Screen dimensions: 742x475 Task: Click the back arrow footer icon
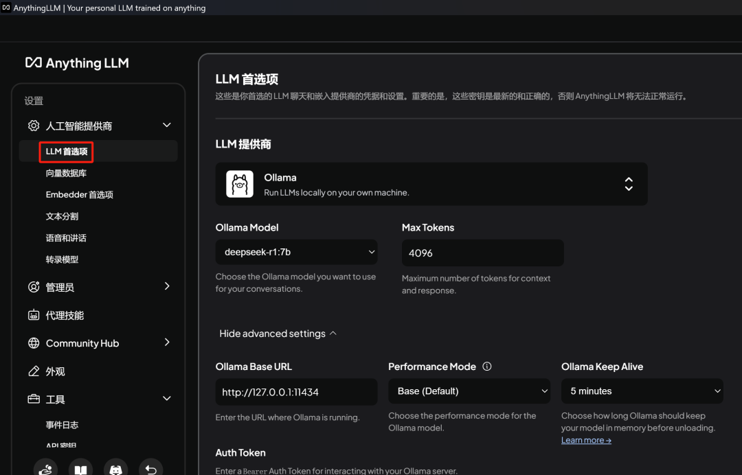pos(151,470)
